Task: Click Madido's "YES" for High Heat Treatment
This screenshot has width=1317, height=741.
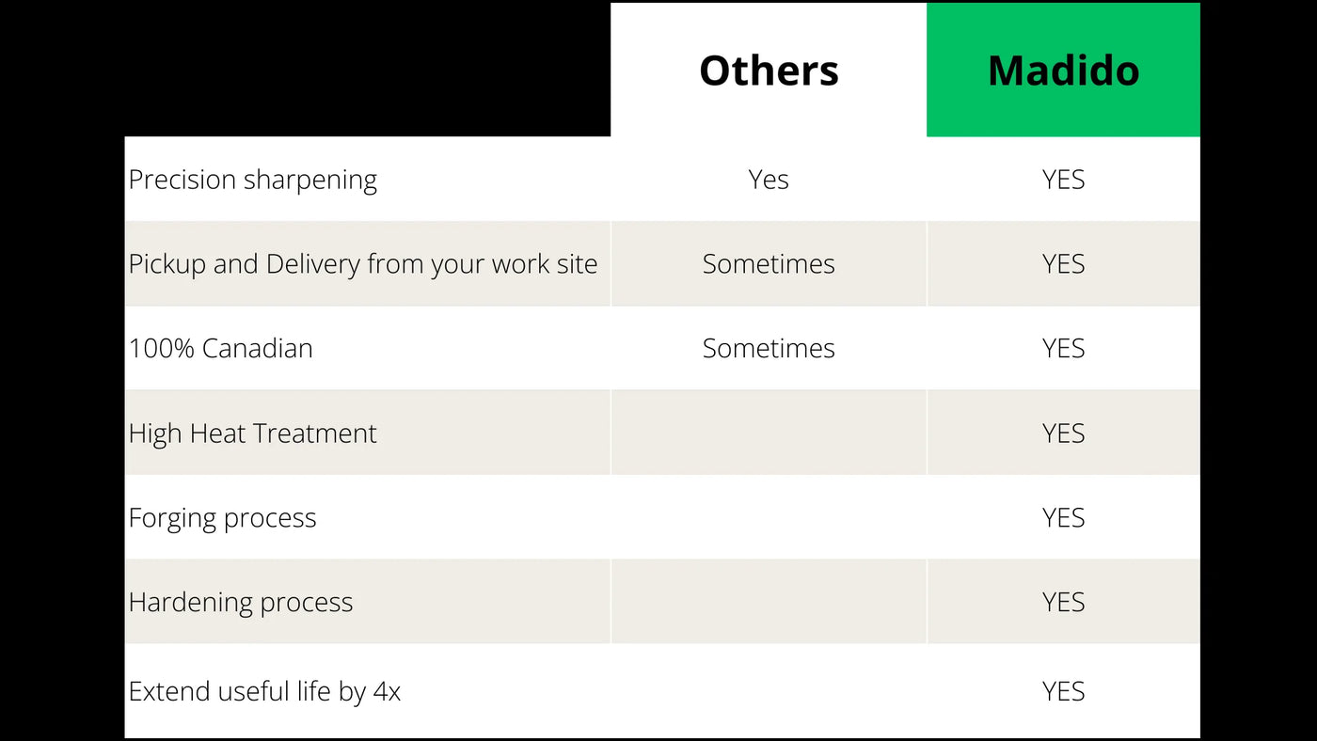Action: pos(1063,434)
